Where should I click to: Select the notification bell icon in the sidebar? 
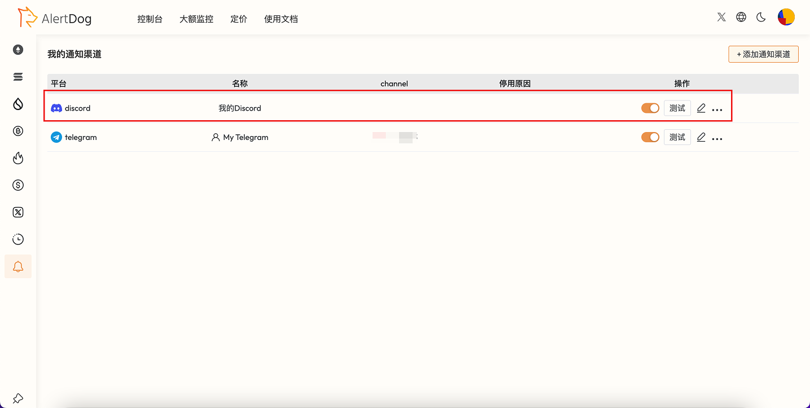(x=17, y=266)
